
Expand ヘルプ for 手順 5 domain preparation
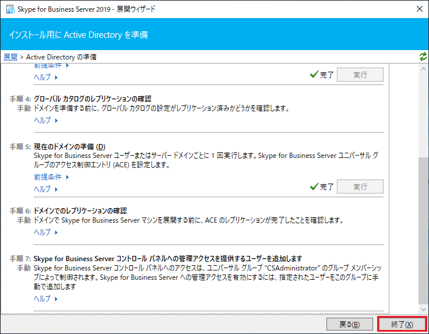[x=45, y=189]
